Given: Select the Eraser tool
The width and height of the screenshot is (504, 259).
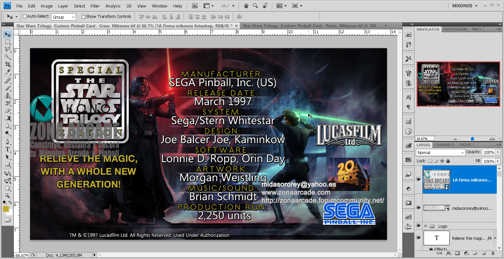Looking at the screenshot, I should (8, 110).
